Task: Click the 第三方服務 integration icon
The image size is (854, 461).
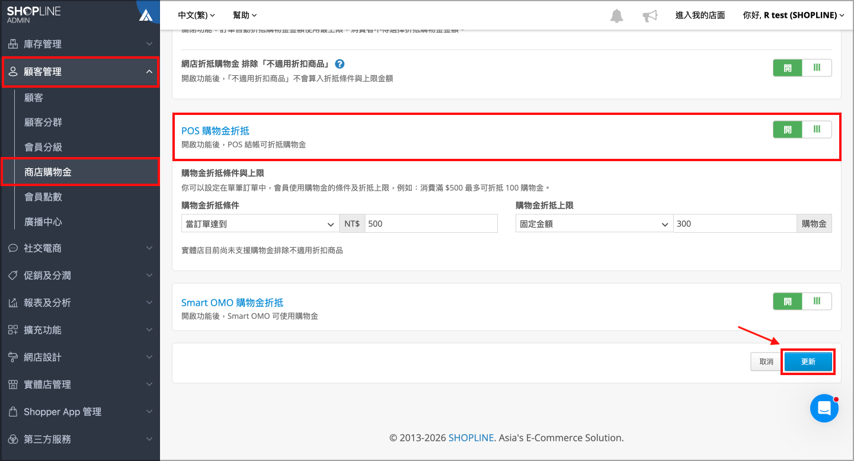Action: [x=13, y=439]
